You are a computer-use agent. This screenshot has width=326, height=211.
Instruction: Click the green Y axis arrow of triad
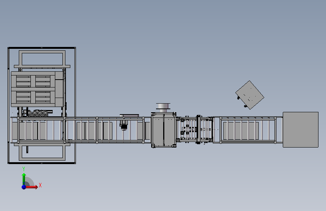(24, 179)
